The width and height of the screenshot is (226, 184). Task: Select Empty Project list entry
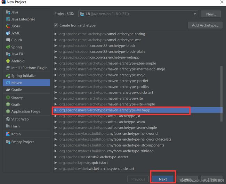26,142
